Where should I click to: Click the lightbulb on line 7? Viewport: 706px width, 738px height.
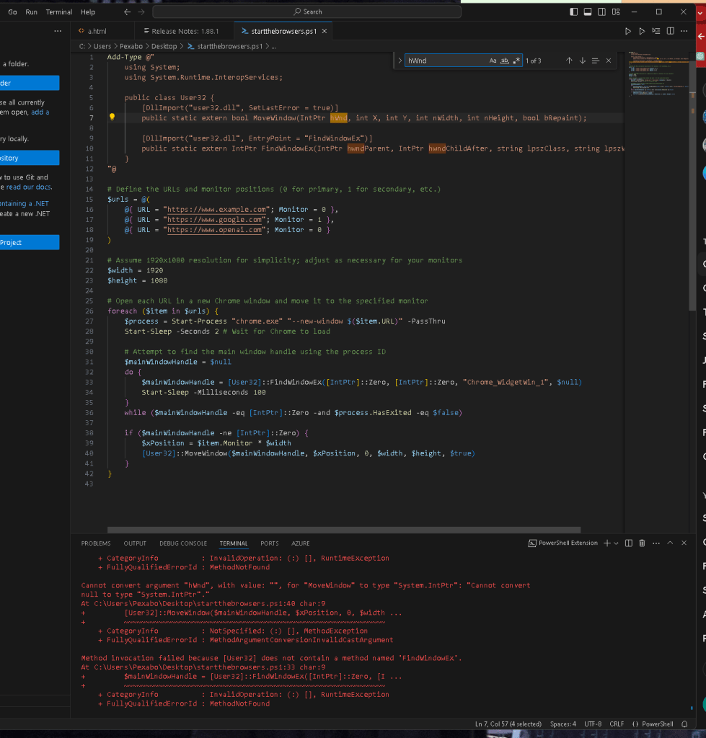point(112,117)
